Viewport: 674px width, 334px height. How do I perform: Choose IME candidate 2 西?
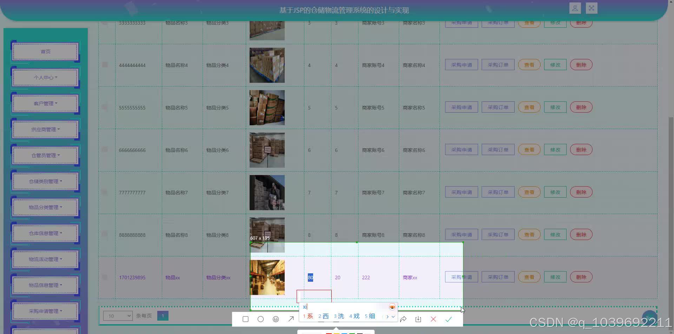323,316
